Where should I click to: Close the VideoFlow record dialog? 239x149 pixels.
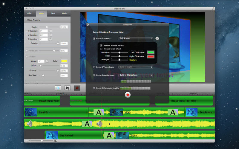88,24
